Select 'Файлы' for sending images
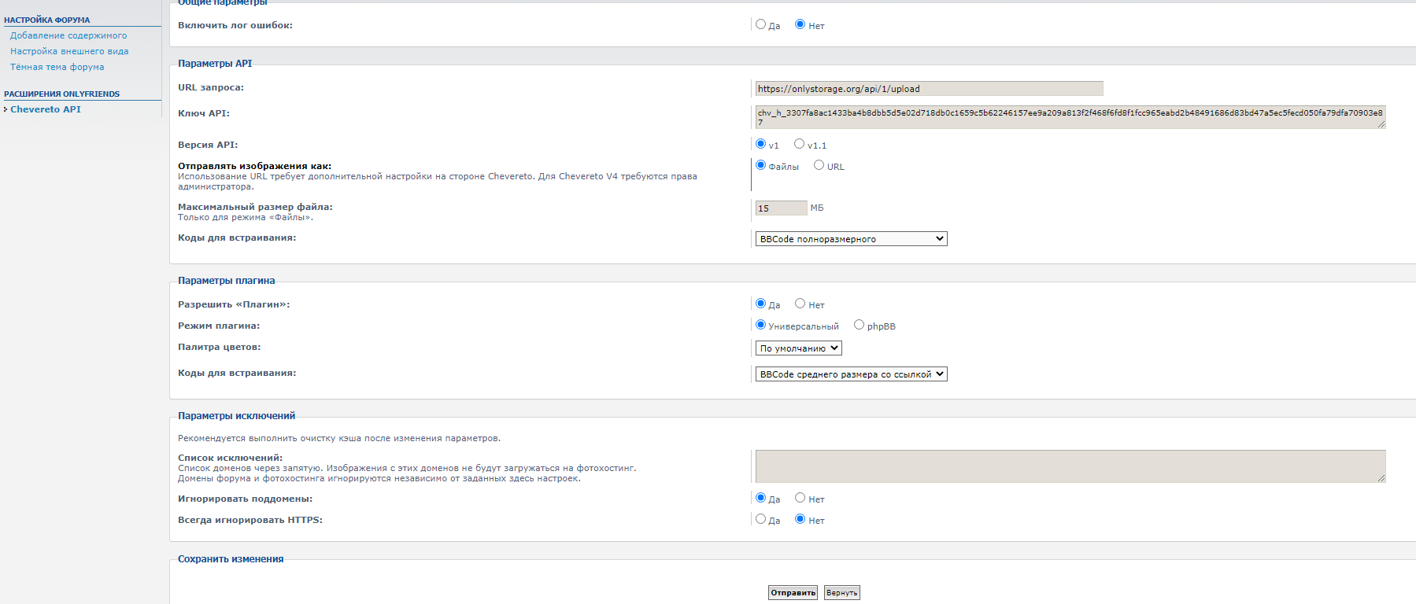This screenshot has width=1416, height=604. click(x=760, y=165)
